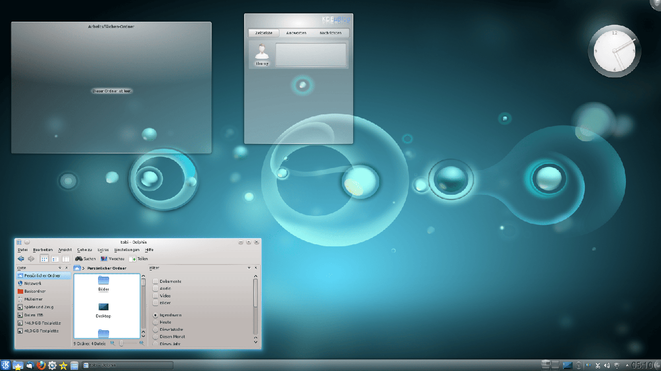Open Mülleimer in the places panel
Viewport: 661px width, 371px height.
point(33,299)
